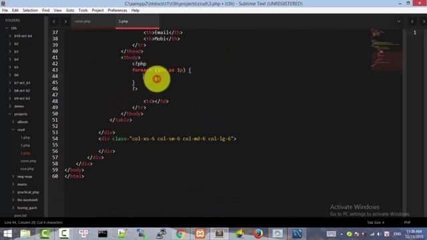
Task: Click the red V tray icon
Action: coord(387,234)
